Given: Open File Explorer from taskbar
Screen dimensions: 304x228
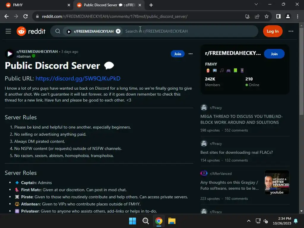Looking at the screenshot, I should tap(172, 221).
